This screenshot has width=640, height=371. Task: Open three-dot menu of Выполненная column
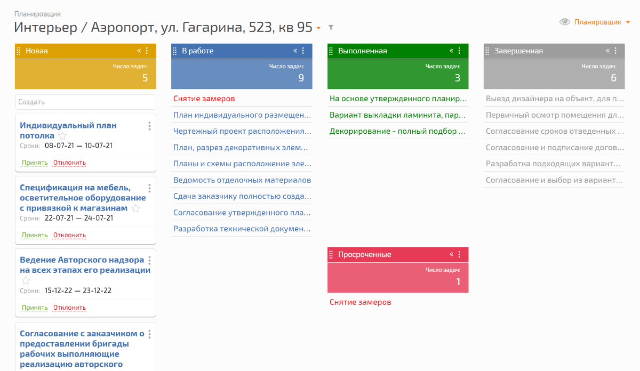pyautogui.click(x=459, y=51)
